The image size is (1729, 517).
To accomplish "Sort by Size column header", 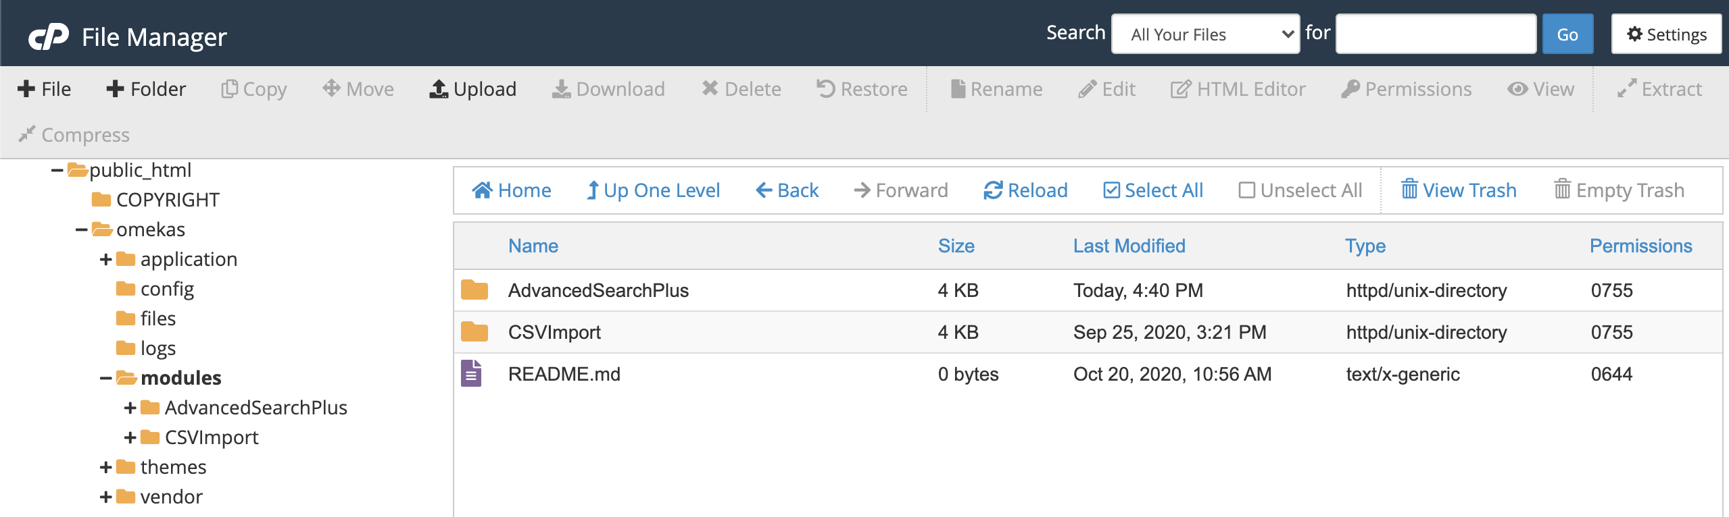I will pyautogui.click(x=956, y=246).
